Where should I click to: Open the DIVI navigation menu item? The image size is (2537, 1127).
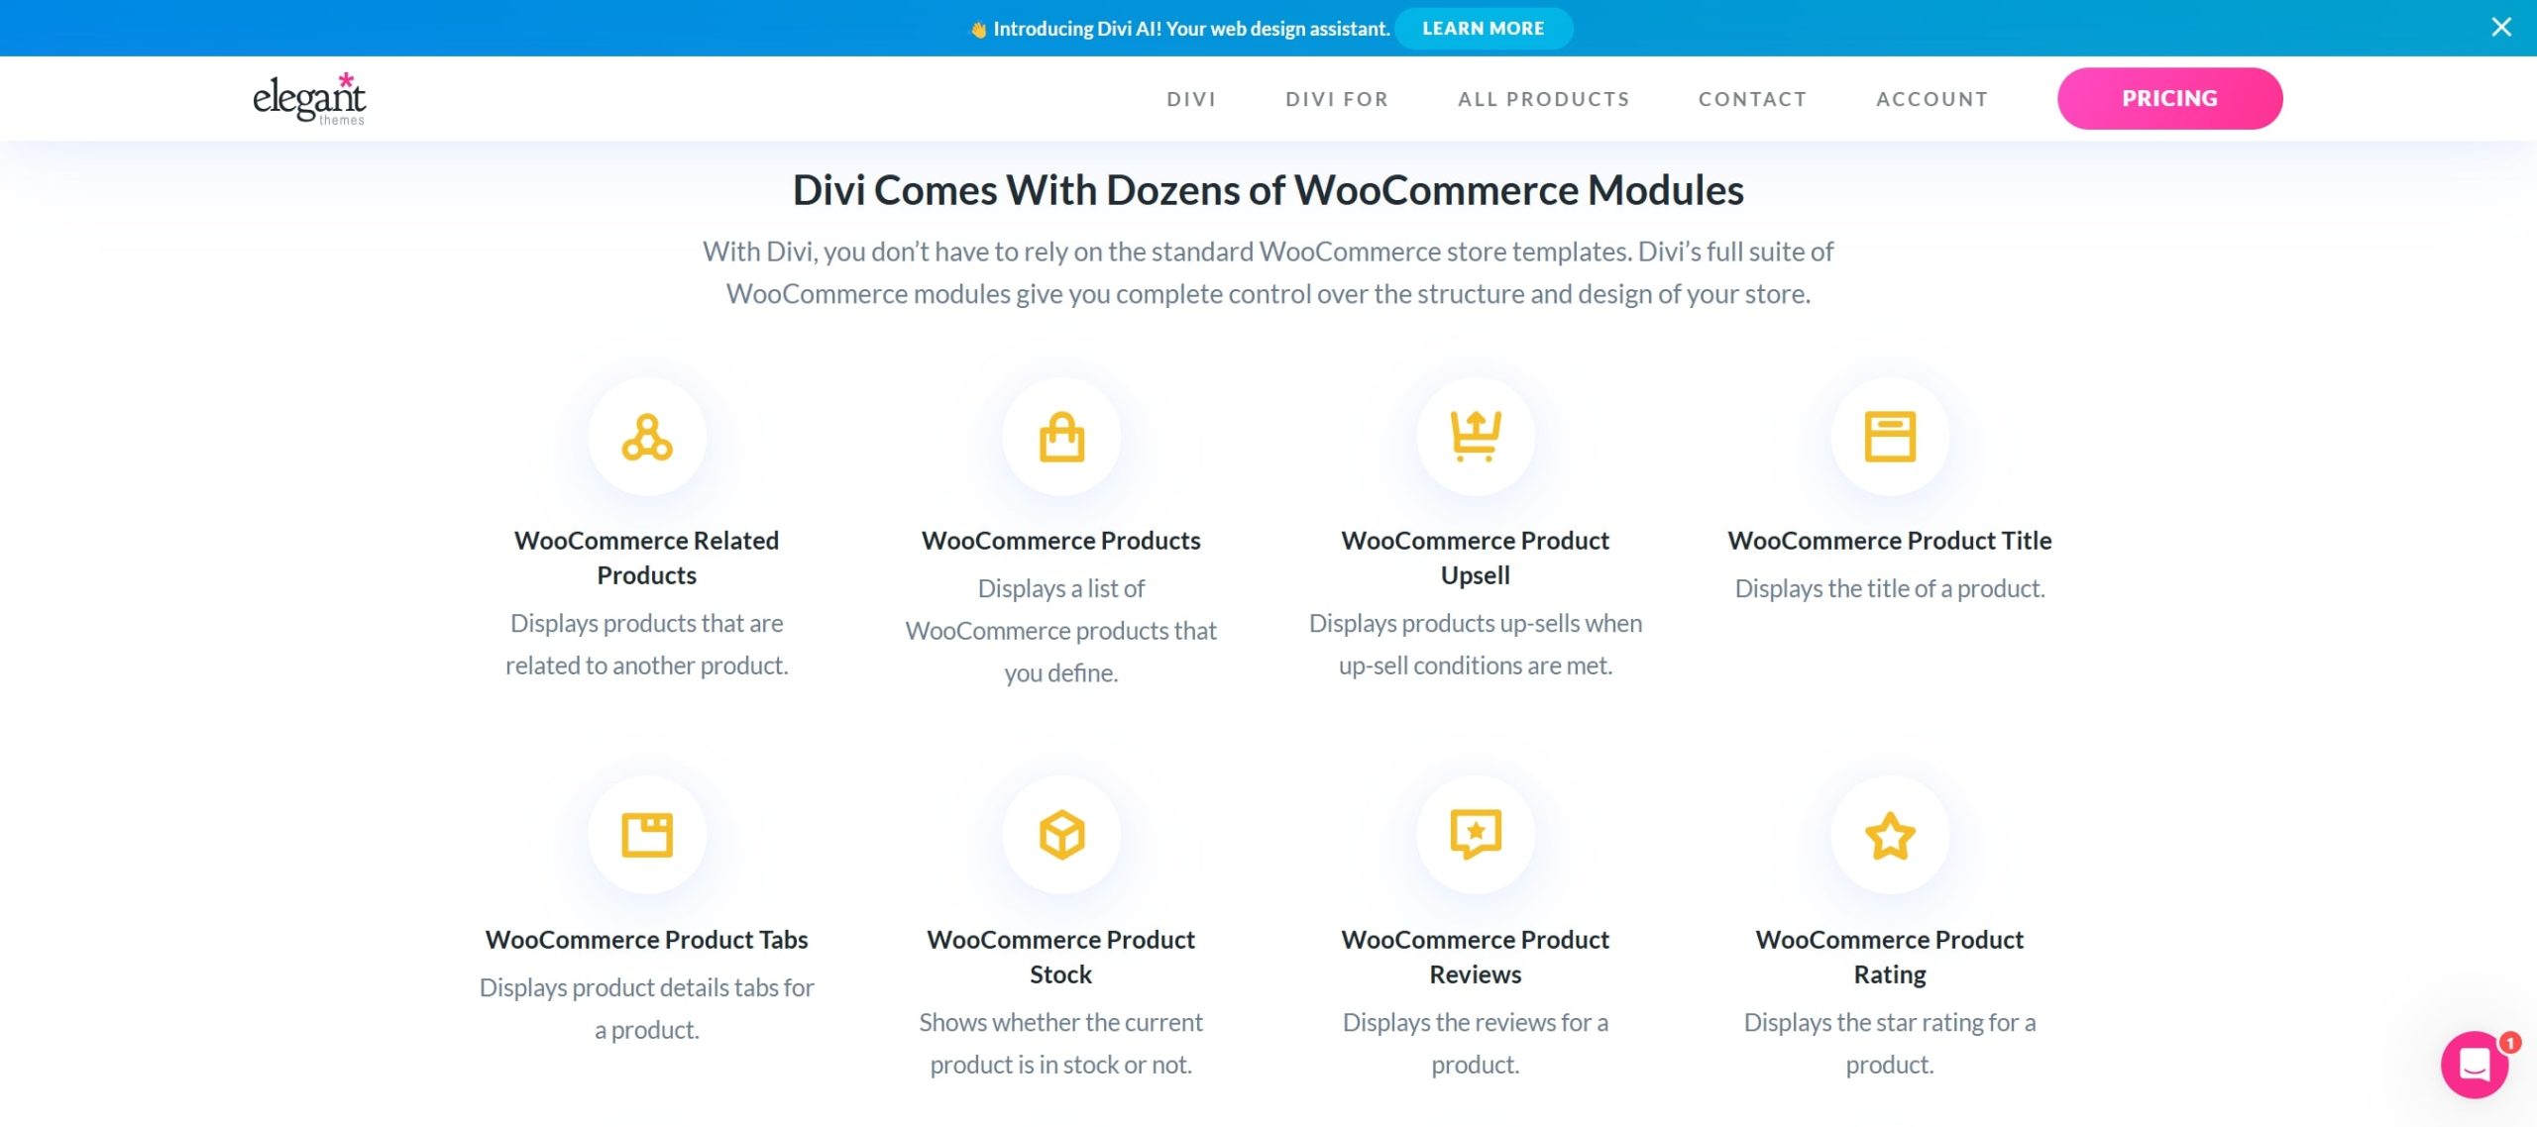pos(1191,99)
